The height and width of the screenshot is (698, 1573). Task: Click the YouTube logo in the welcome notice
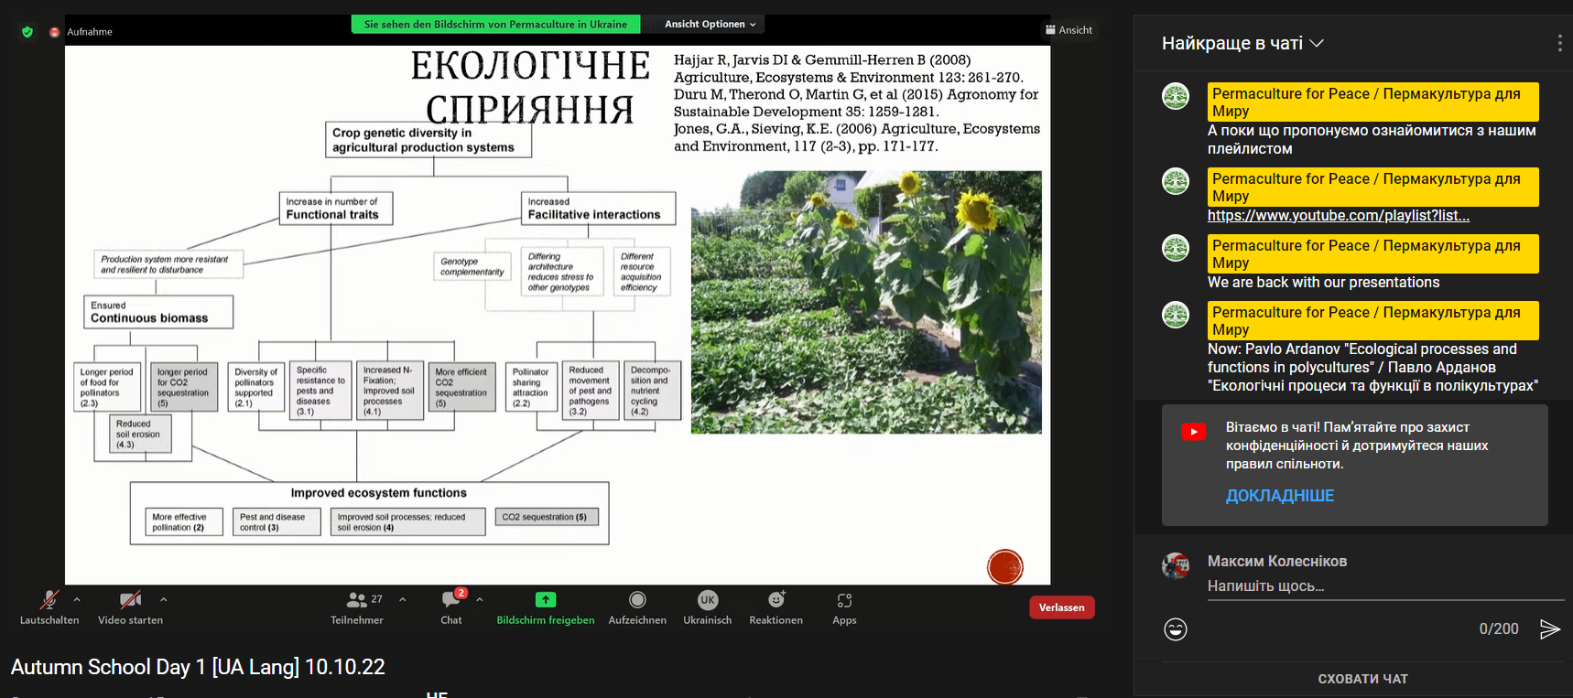pyautogui.click(x=1194, y=432)
